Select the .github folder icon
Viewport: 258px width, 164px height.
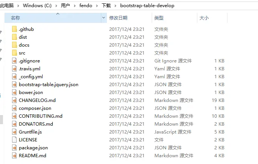pos(14,29)
